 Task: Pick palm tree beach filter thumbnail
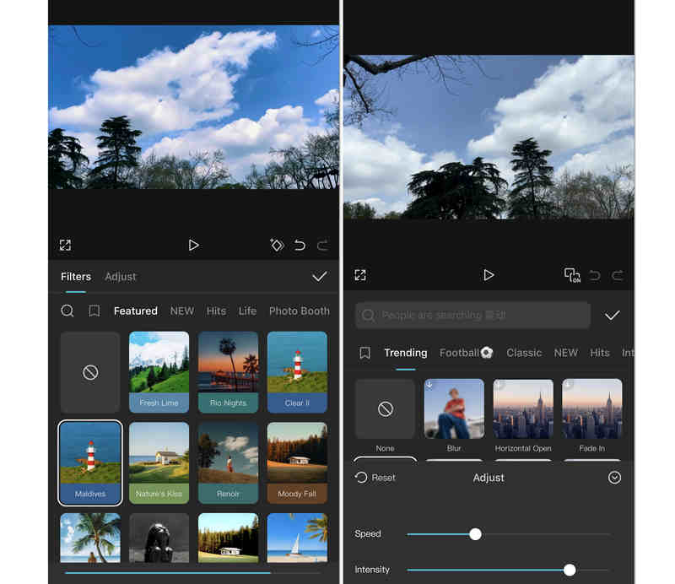tap(90, 538)
